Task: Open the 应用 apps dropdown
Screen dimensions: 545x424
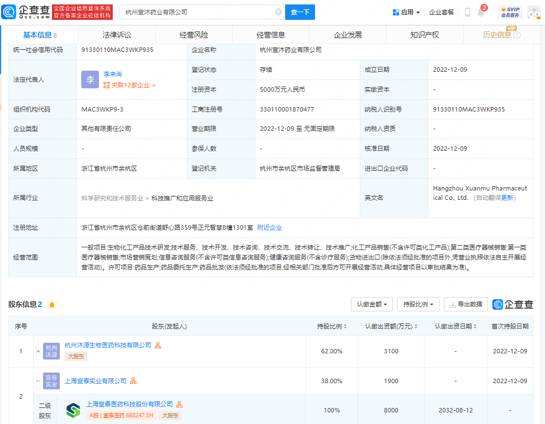Action: click(406, 12)
